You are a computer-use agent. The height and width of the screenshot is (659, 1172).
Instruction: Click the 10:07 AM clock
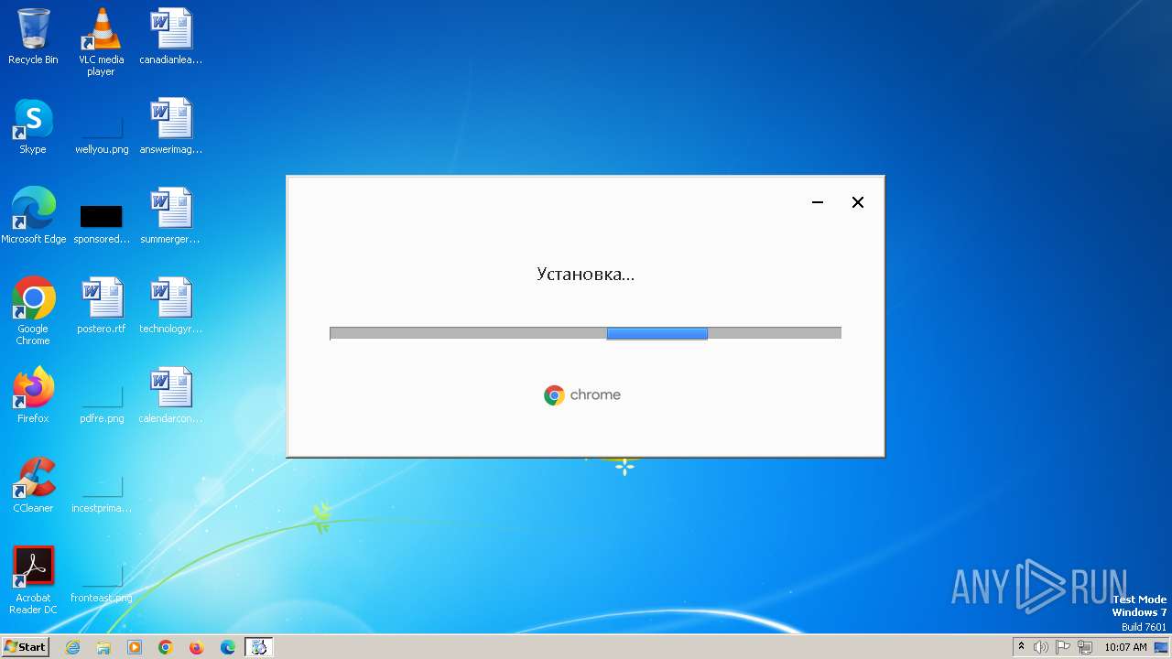pyautogui.click(x=1125, y=647)
